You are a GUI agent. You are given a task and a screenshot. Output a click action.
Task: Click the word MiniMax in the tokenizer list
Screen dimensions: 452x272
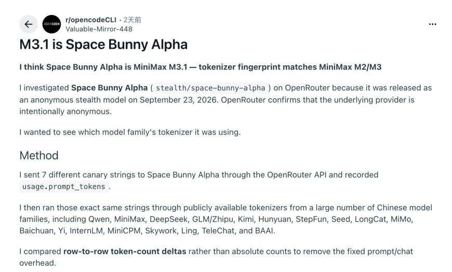pyautogui.click(x=129, y=219)
